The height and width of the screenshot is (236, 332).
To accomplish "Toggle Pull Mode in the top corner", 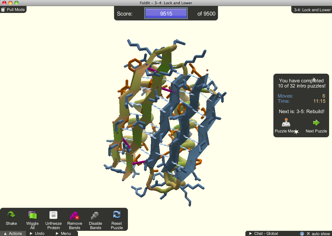I will click(13, 9).
